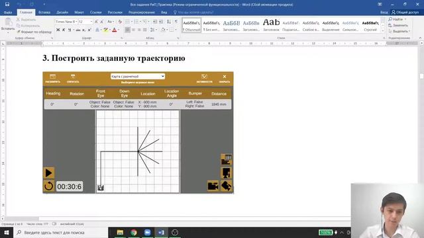Switch to Вставка tab
This screenshot has width=424, height=238.
pos(44,13)
